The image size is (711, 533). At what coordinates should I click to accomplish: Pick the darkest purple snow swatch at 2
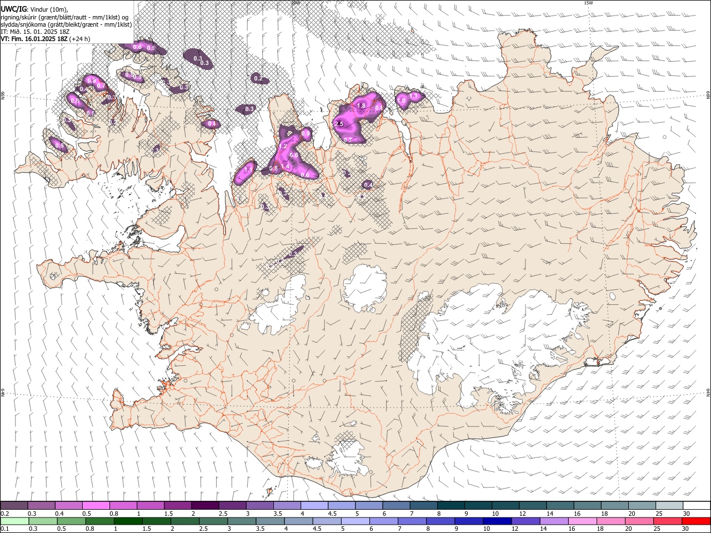point(205,505)
